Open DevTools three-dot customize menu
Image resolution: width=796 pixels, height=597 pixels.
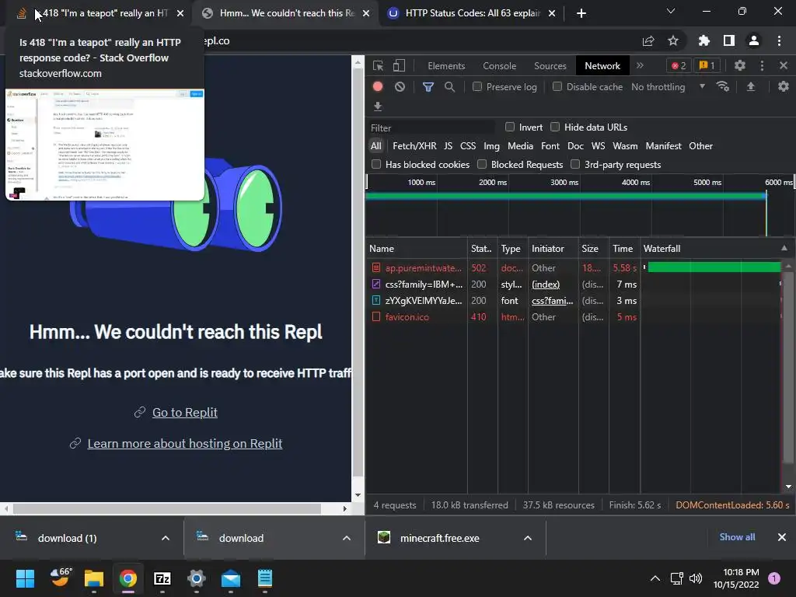pyautogui.click(x=762, y=65)
